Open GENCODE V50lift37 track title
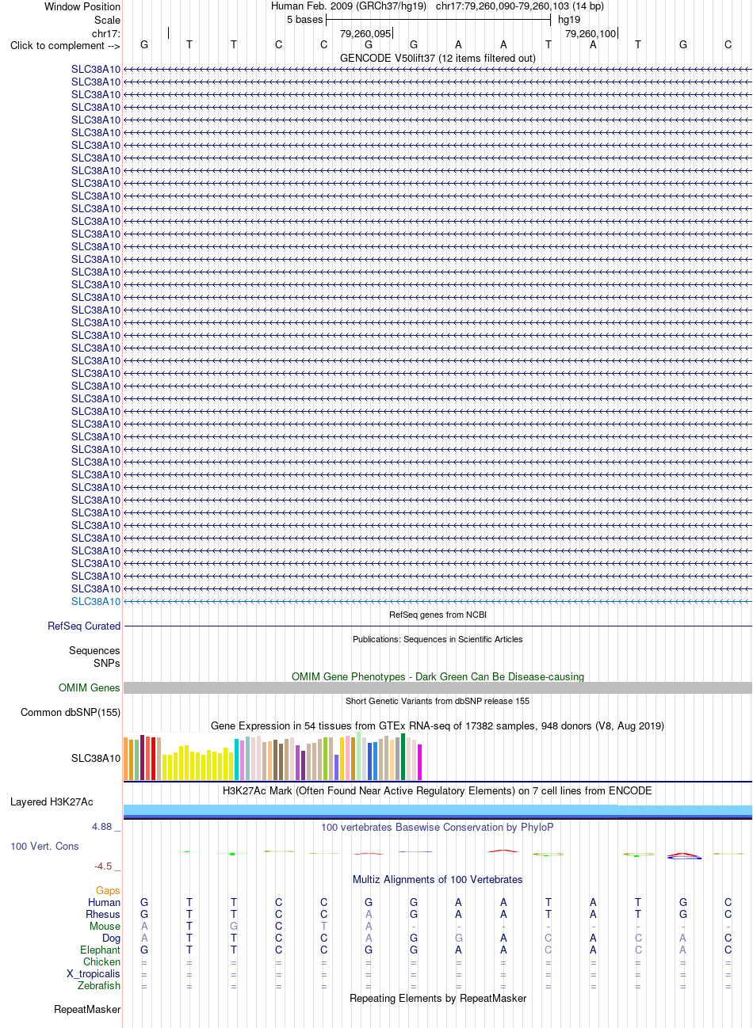Viewport: 753px width, 1028px height. pyautogui.click(x=438, y=58)
